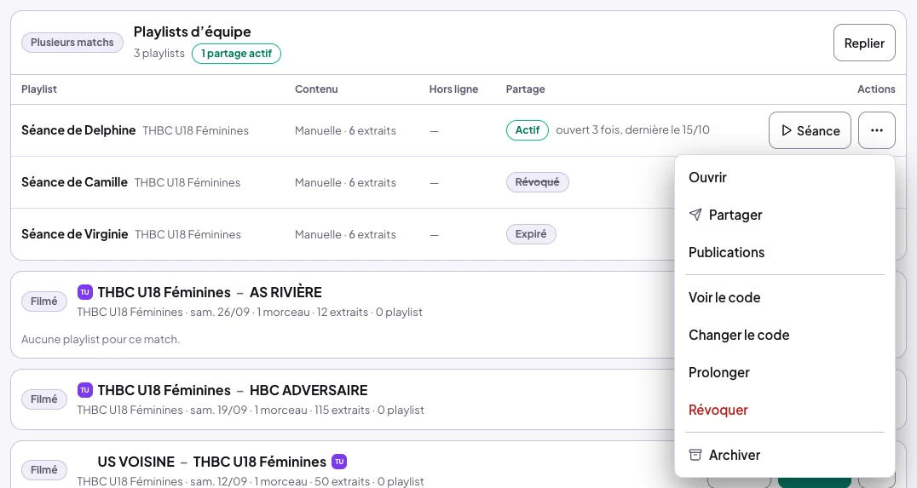
Task: Choose Révoquer to revoke the share
Action: click(784, 410)
